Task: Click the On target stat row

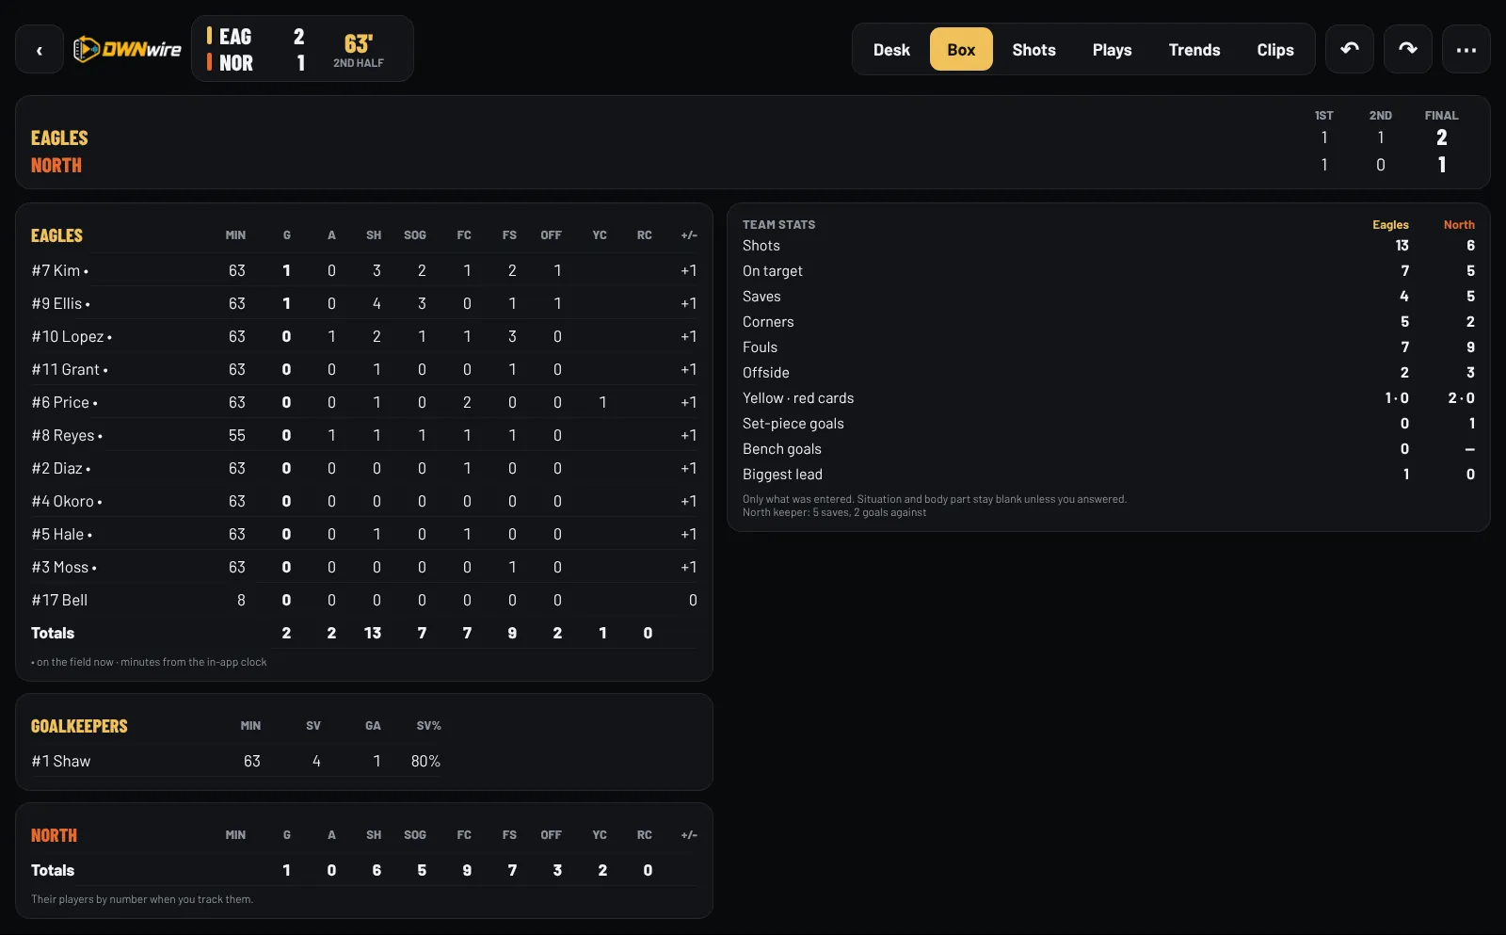Action: 1109,271
